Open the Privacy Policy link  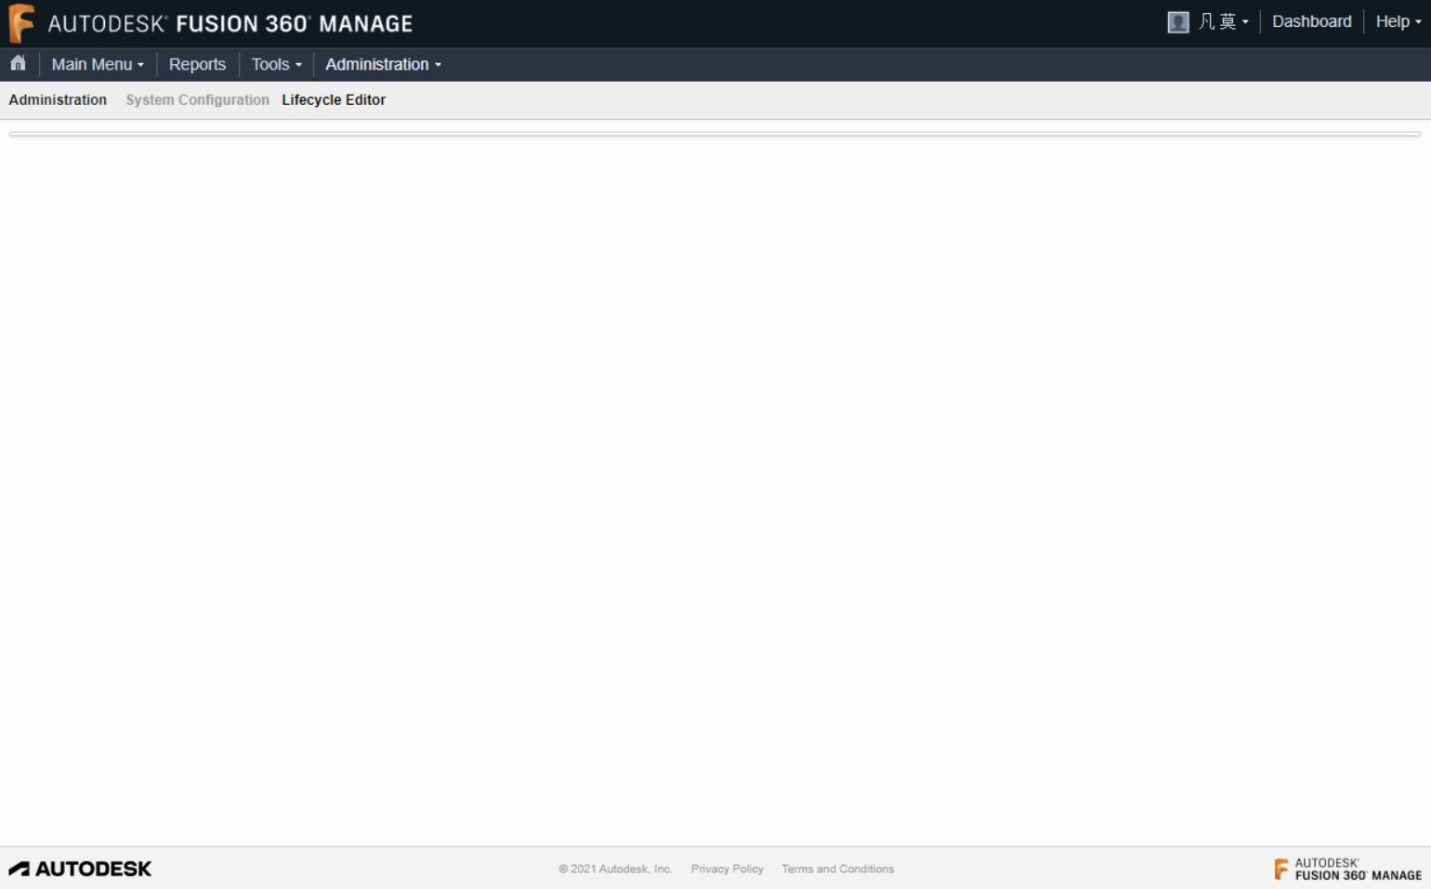click(x=727, y=869)
